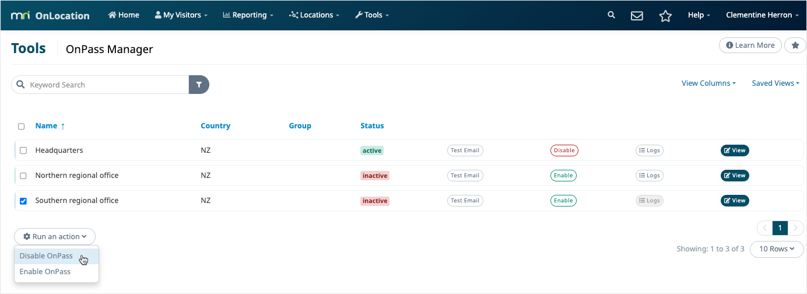Sort table by Name column header
Image resolution: width=807 pixels, height=294 pixels.
click(47, 126)
